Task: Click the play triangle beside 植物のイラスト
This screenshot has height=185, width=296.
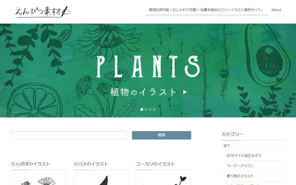Action: coord(185,92)
